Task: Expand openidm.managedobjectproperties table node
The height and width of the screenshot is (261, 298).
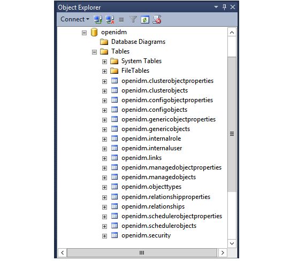Action: tap(104, 168)
